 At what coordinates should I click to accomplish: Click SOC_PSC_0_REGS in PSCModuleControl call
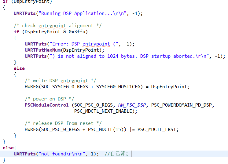[94, 105]
